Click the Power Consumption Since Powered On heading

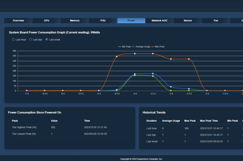(35, 112)
